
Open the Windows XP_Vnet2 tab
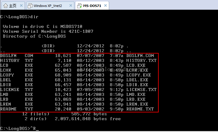coord(50,6)
